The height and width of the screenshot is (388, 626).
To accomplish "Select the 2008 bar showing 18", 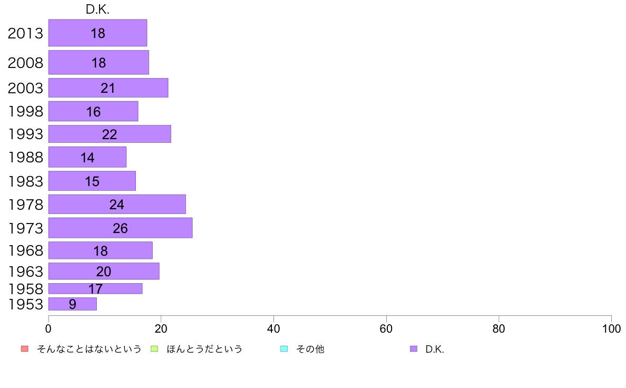I will [99, 62].
